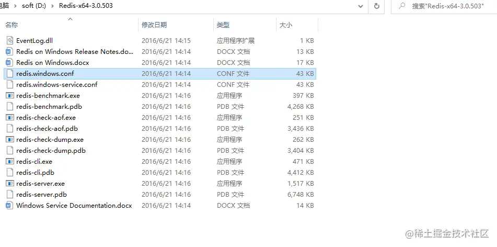Select the Redis on Windows.docx file name
The image size is (497, 247).
pyautogui.click(x=53, y=63)
